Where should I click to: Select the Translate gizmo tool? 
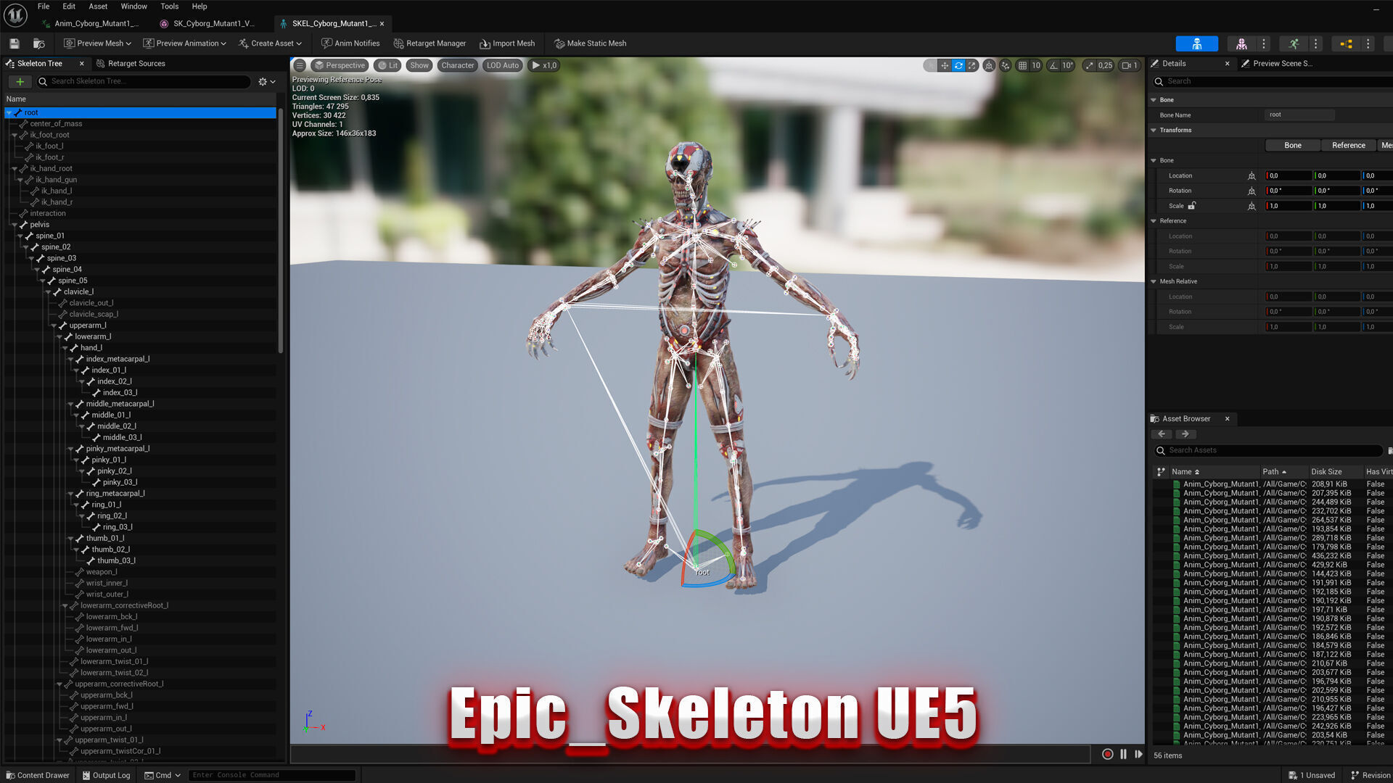pyautogui.click(x=944, y=65)
